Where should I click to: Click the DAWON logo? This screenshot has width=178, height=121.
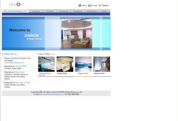[x=16, y=4]
